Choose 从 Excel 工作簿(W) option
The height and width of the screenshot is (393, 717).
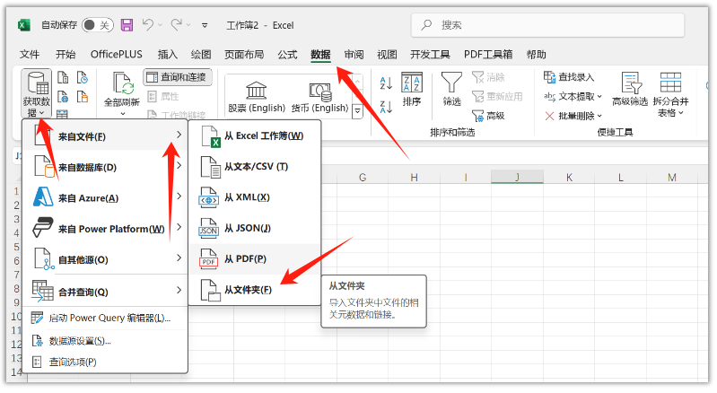(255, 135)
